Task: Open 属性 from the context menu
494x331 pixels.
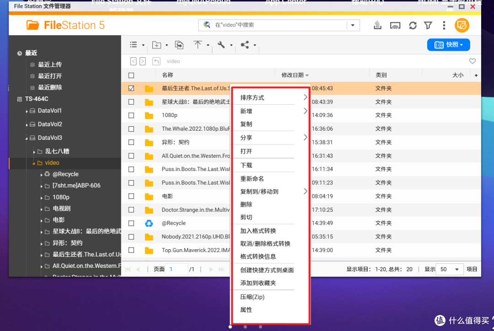Action: pyautogui.click(x=246, y=310)
